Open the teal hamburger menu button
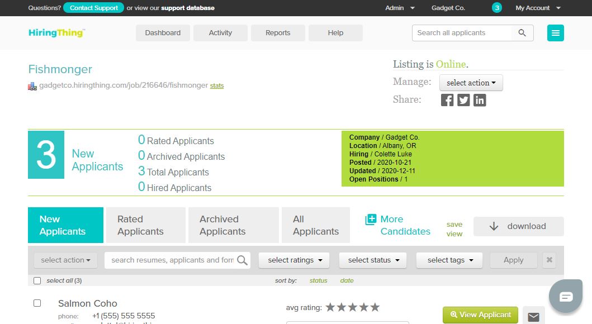The width and height of the screenshot is (592, 324). [x=555, y=33]
